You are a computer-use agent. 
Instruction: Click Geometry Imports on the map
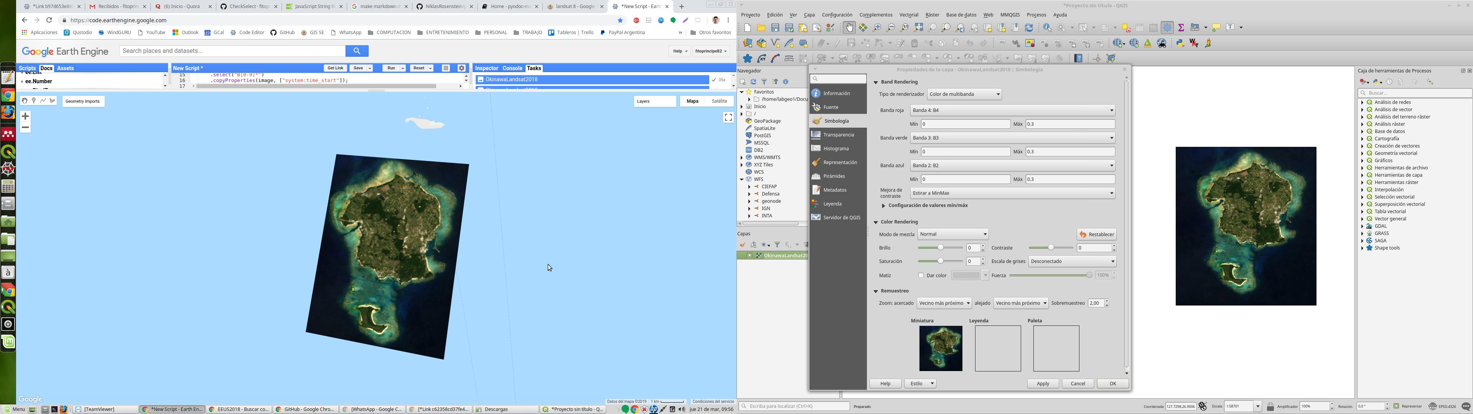coord(83,101)
